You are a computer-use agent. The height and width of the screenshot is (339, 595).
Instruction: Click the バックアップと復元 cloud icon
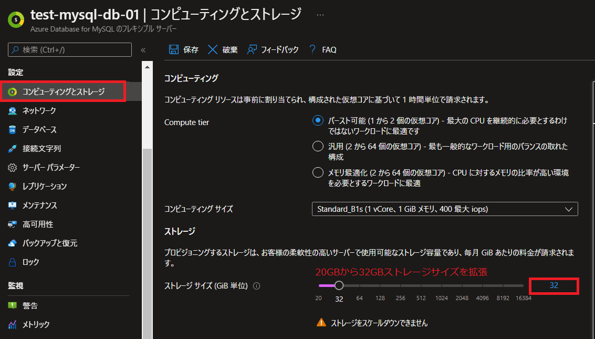(13, 243)
